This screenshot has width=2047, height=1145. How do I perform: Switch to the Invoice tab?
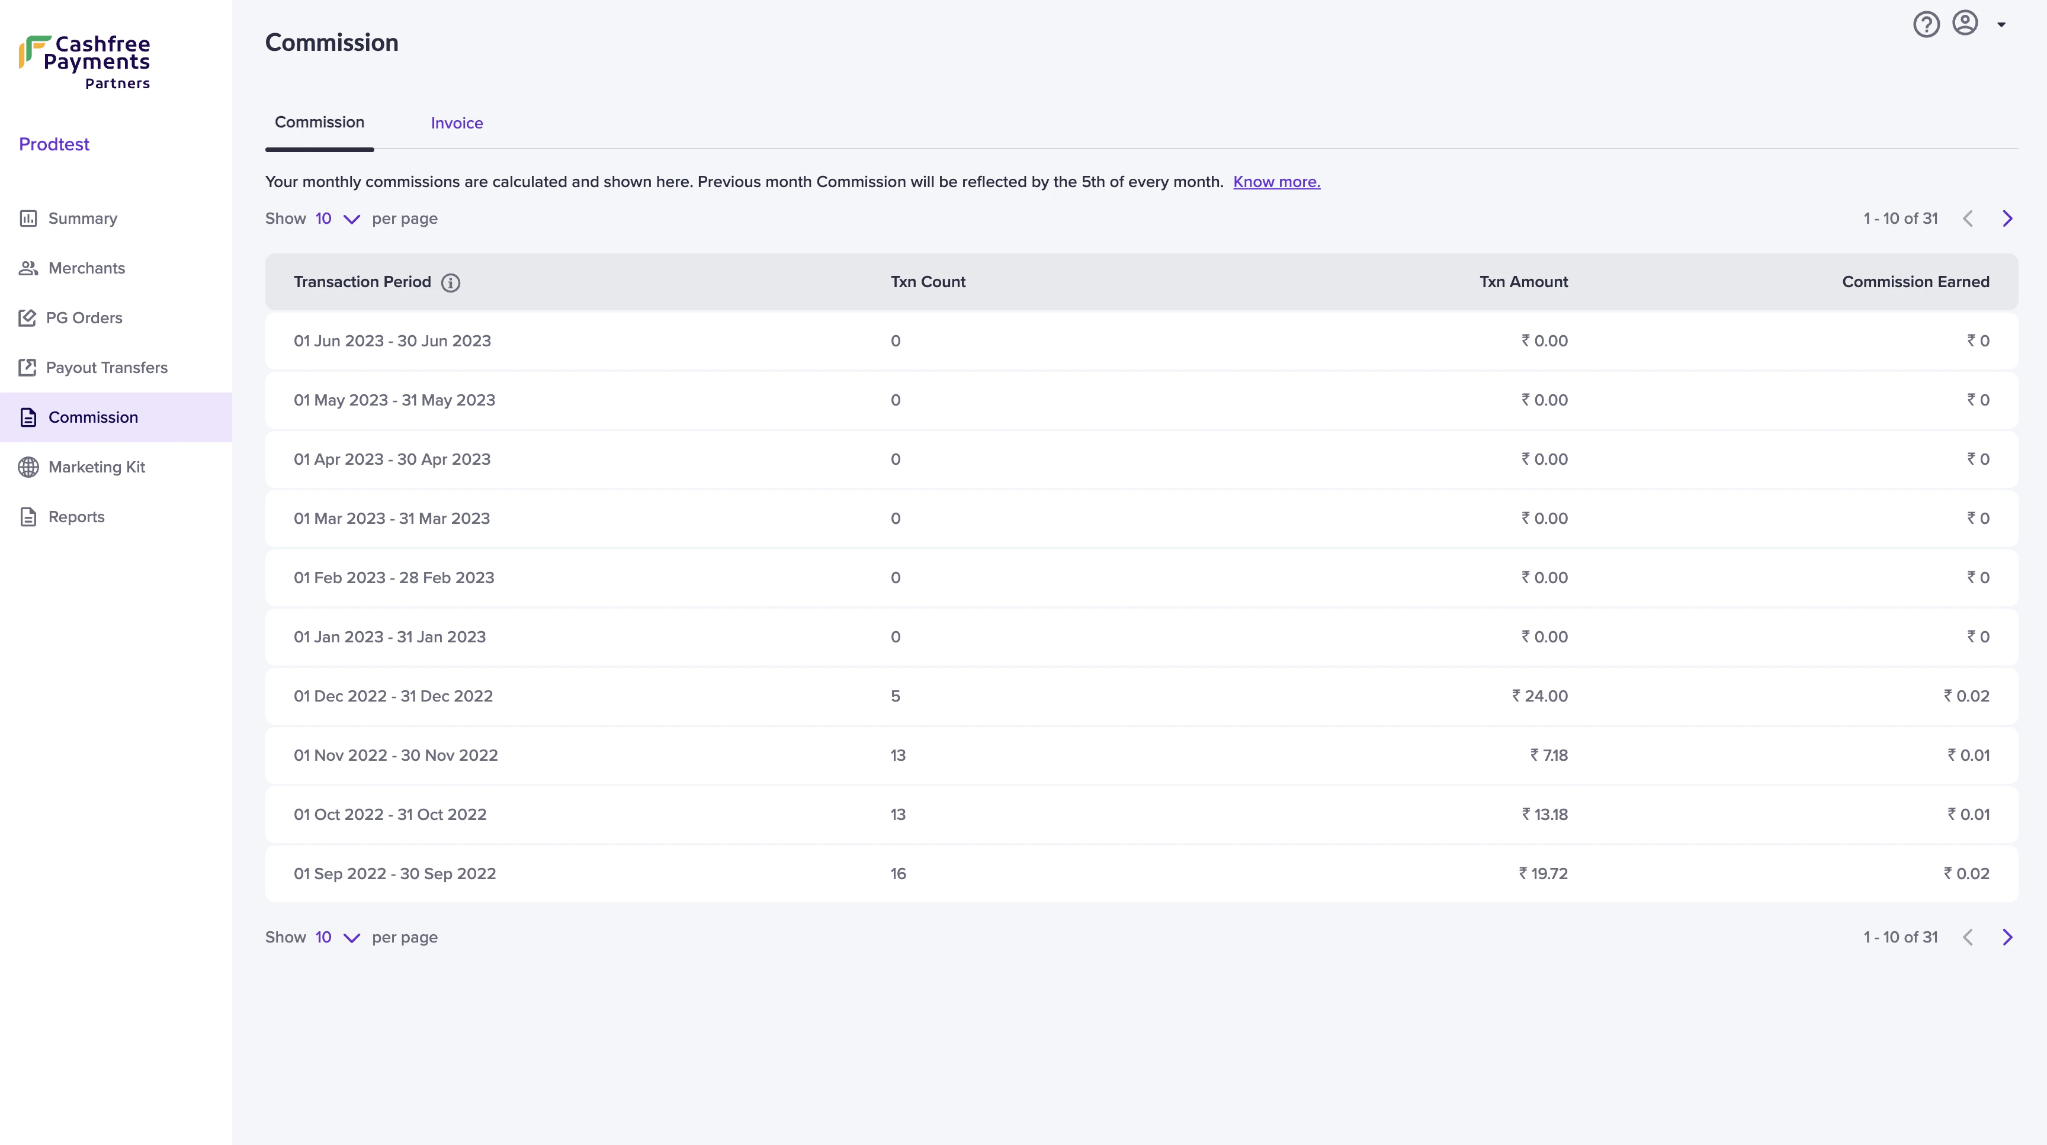(456, 123)
